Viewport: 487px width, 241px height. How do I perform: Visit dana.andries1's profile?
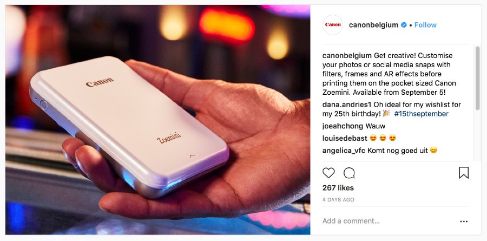pos(347,105)
